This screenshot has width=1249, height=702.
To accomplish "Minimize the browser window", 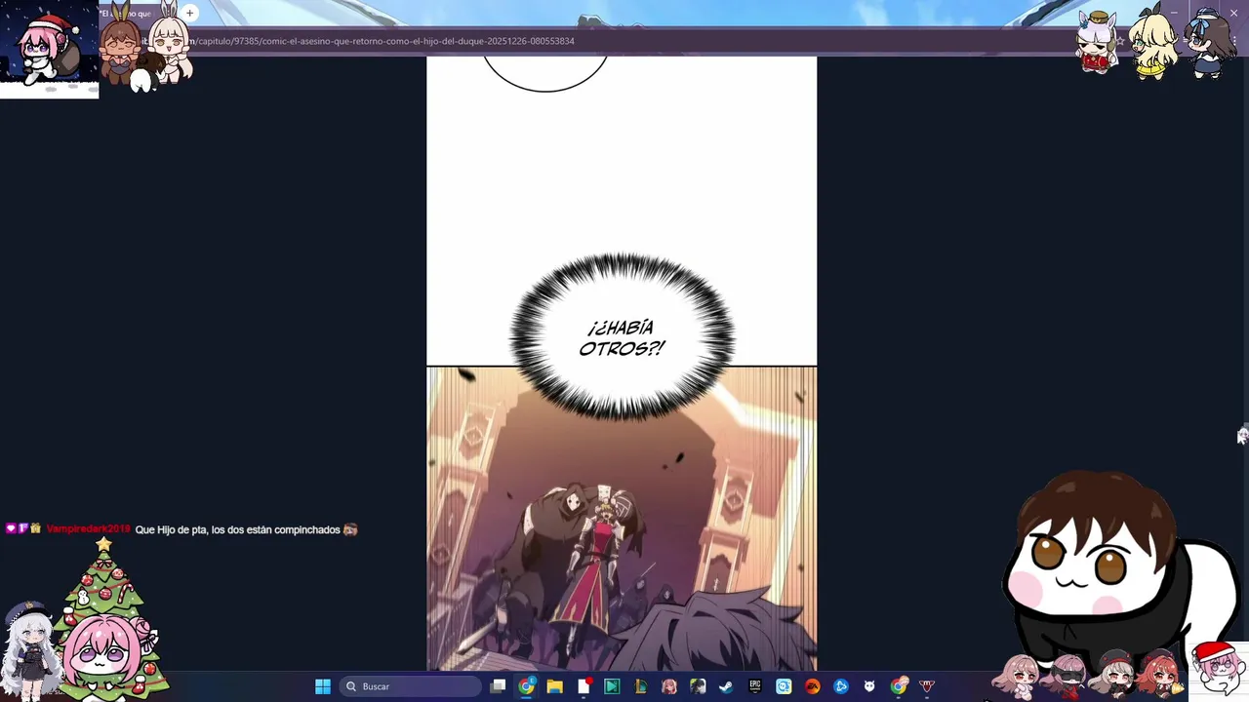I will [1174, 13].
